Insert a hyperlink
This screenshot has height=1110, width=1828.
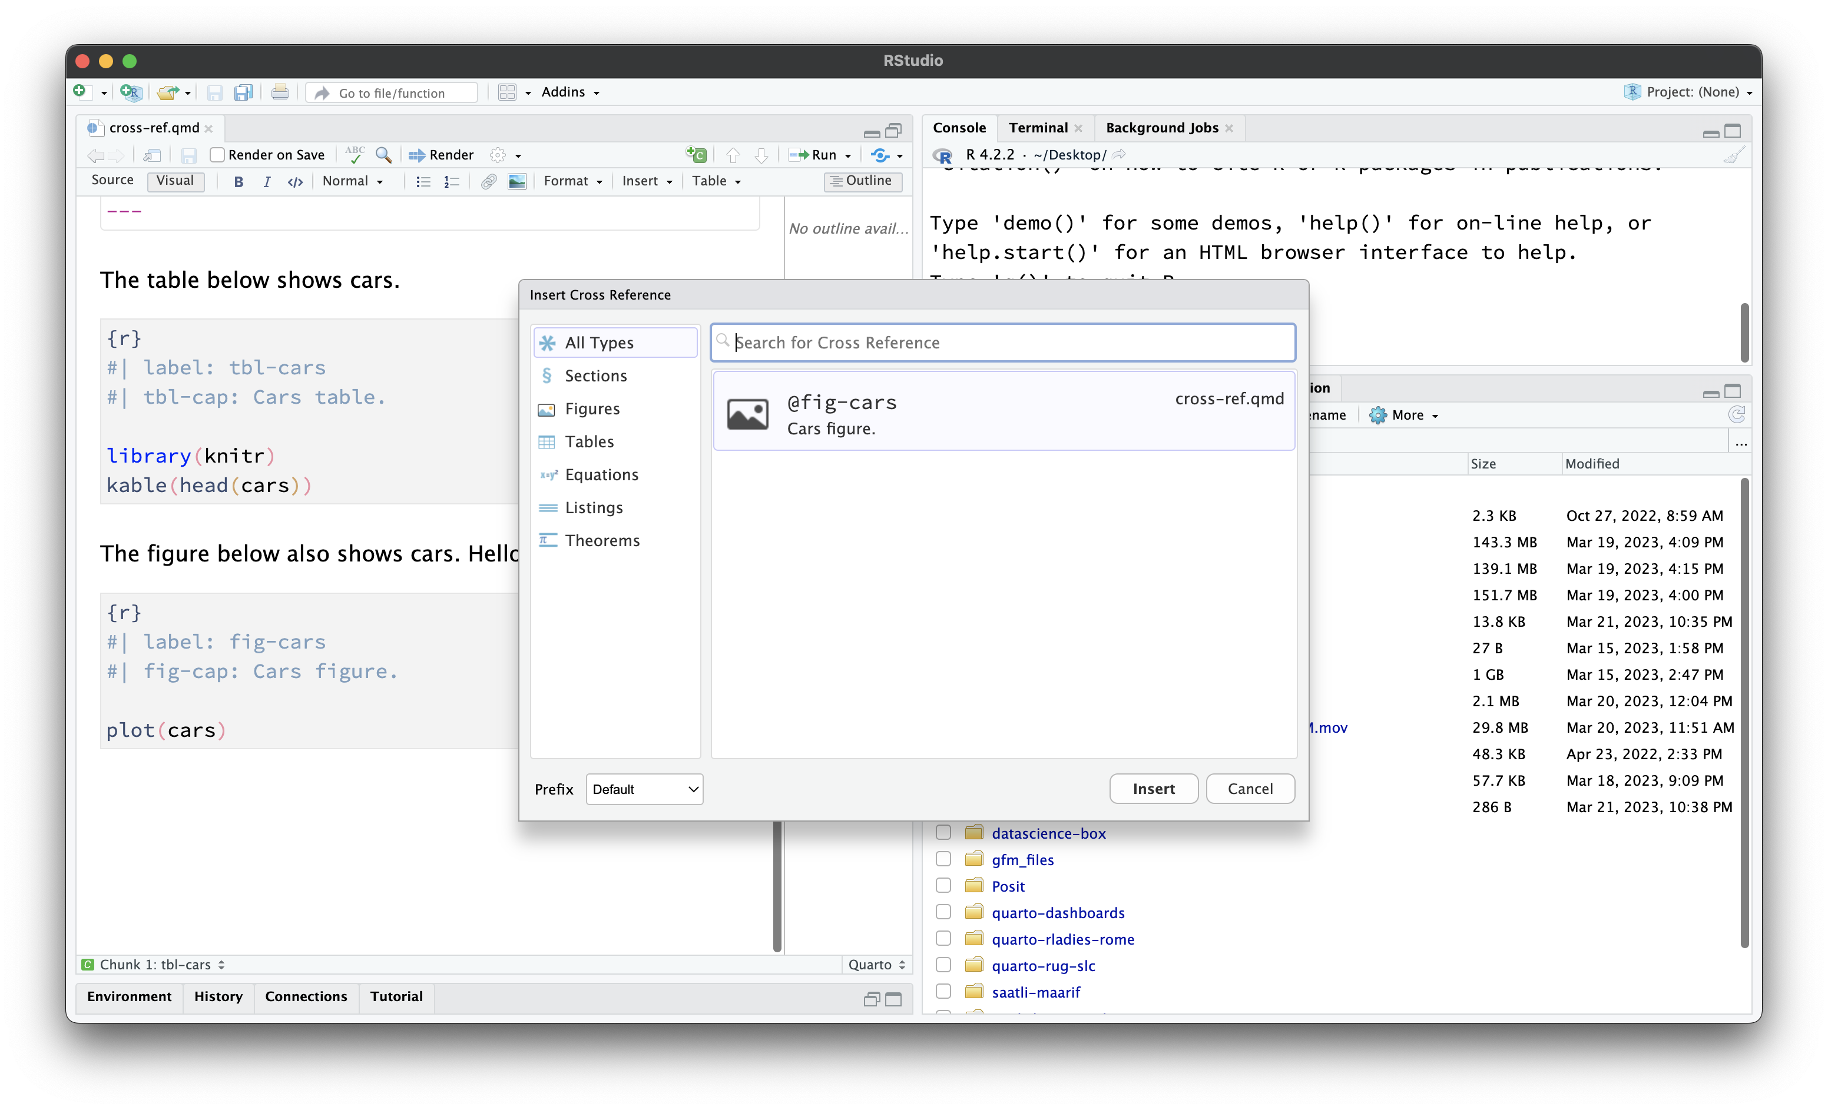click(x=488, y=181)
